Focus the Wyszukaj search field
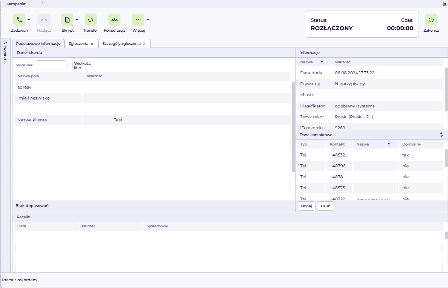Viewport: 448px width, 288px height. 51,65
